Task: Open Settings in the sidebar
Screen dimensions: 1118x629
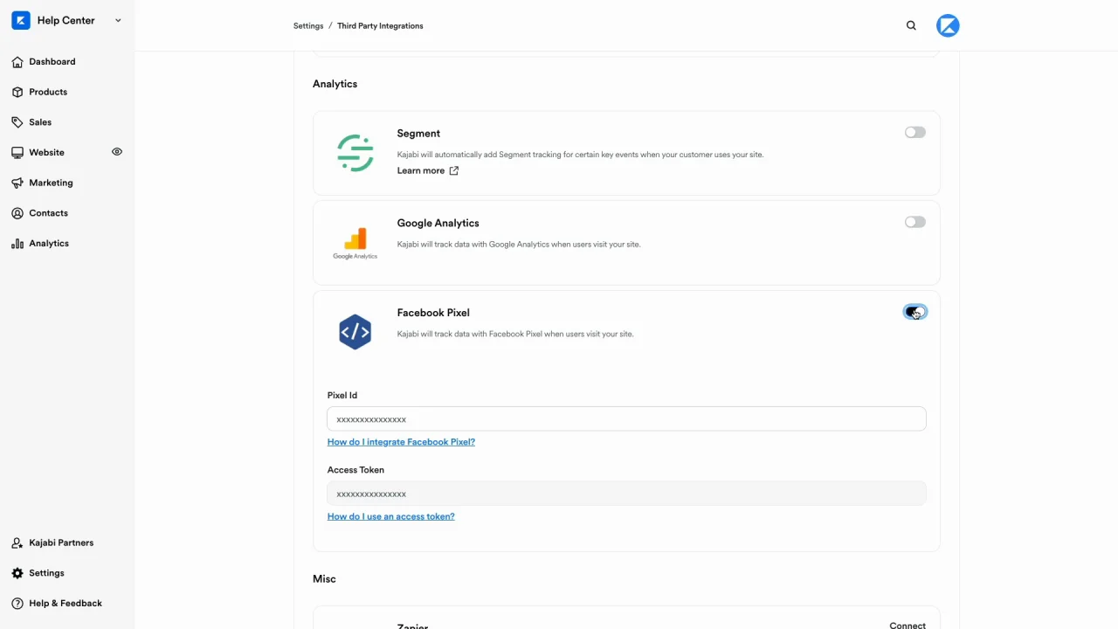Action: click(46, 573)
